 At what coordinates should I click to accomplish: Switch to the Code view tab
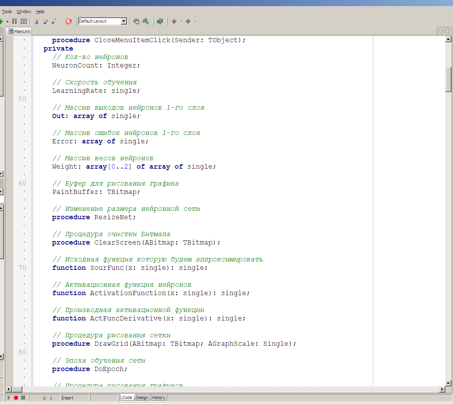(127, 397)
